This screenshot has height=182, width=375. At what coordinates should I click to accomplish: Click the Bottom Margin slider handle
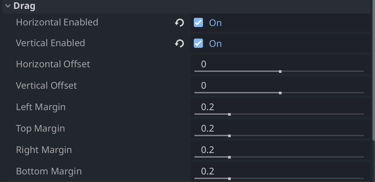[229, 179]
